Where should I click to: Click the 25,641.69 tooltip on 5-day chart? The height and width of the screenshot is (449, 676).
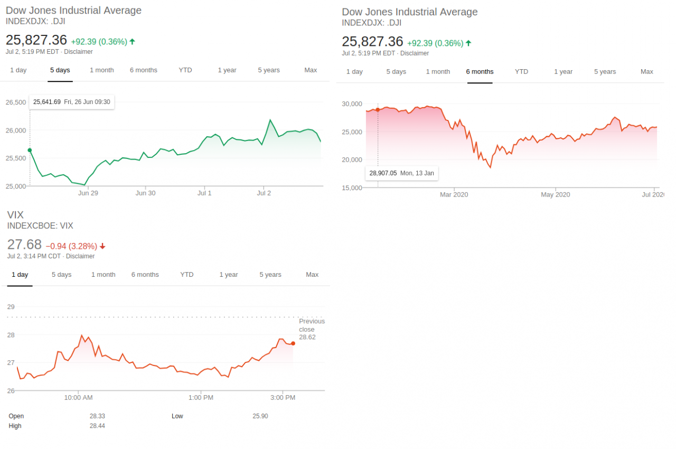[x=72, y=102]
